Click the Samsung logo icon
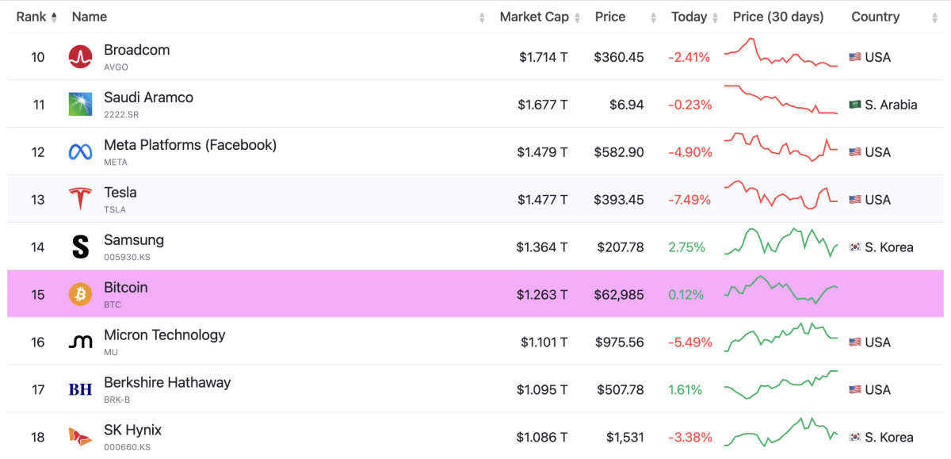951x459 pixels. [80, 247]
